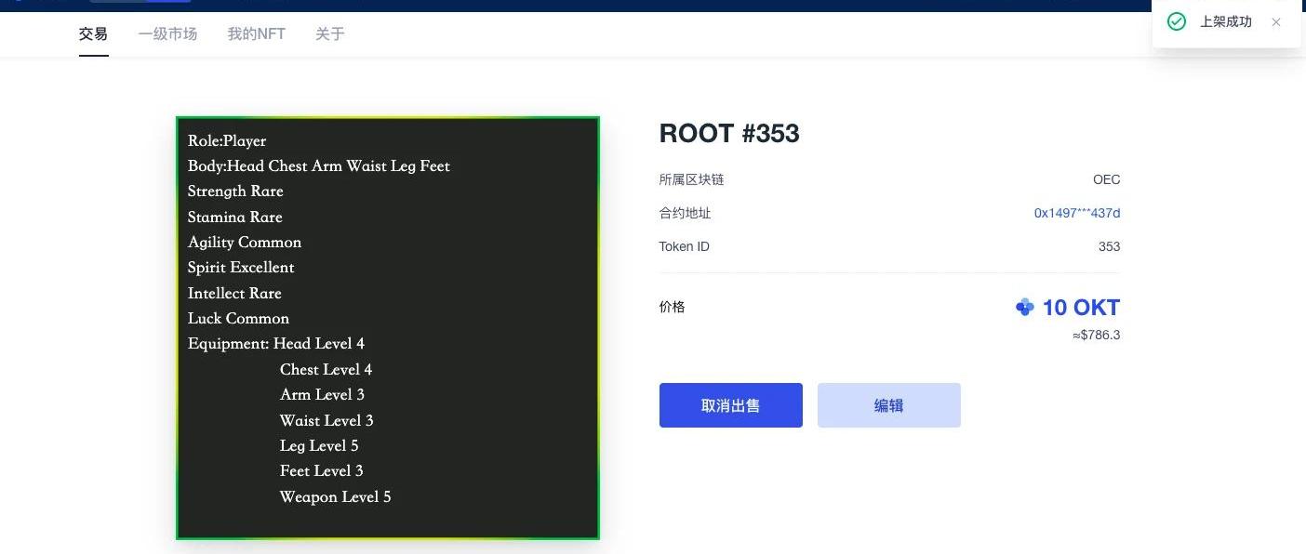Go to the 我的NFT tab
The width and height of the screenshot is (1306, 554).
pyautogui.click(x=256, y=34)
